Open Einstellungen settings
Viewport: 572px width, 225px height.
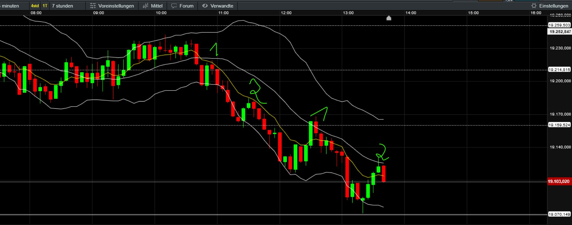coord(550,6)
